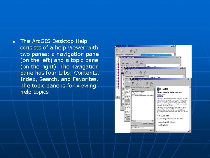Select Index tab in rearmost help window

tap(122, 54)
